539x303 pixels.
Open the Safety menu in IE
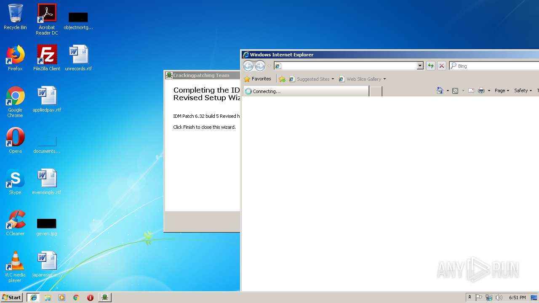point(523,90)
